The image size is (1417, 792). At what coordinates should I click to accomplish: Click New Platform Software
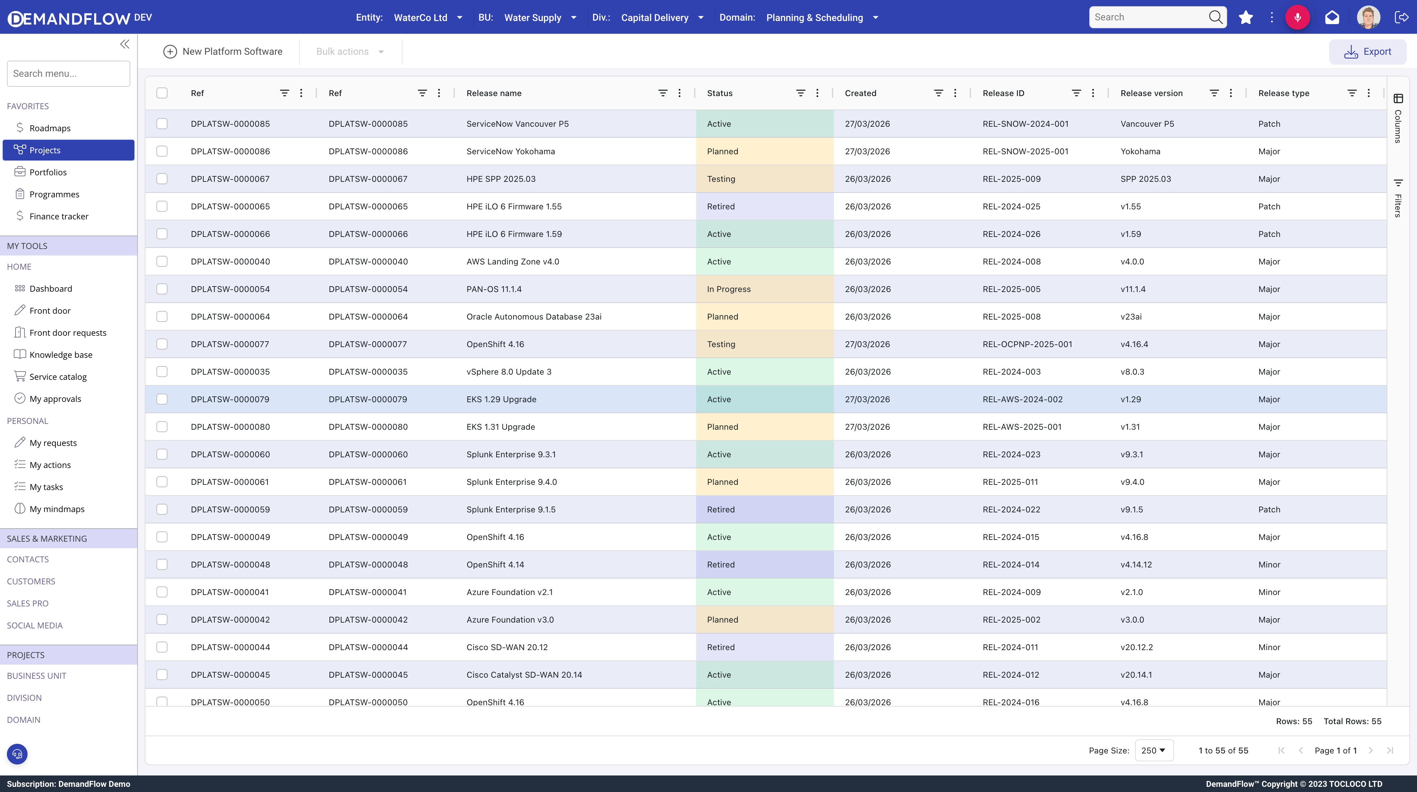(x=223, y=51)
